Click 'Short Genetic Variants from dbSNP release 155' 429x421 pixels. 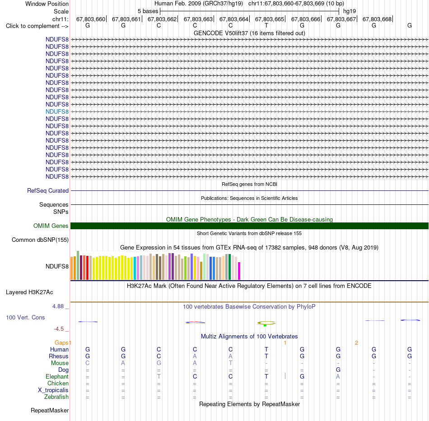pyautogui.click(x=249, y=233)
